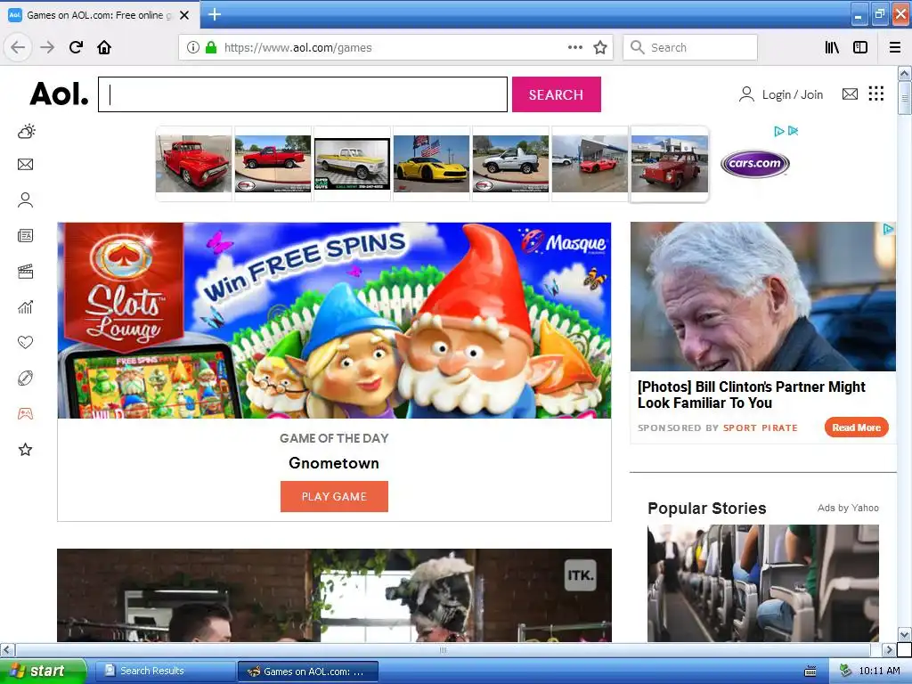The width and height of the screenshot is (912, 684).
Task: Close the cars.com ad with X icon
Action: (793, 132)
